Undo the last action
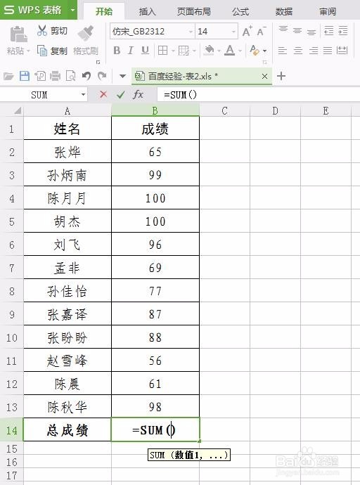This screenshot has height=485, width=360. pos(86,76)
